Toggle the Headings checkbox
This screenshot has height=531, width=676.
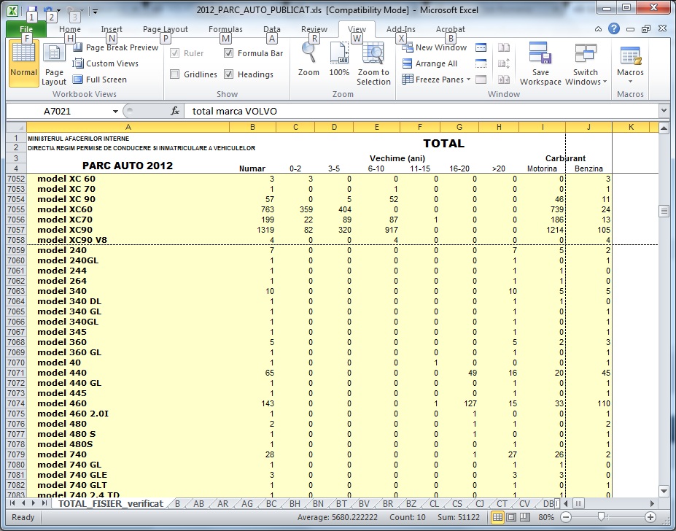click(228, 74)
